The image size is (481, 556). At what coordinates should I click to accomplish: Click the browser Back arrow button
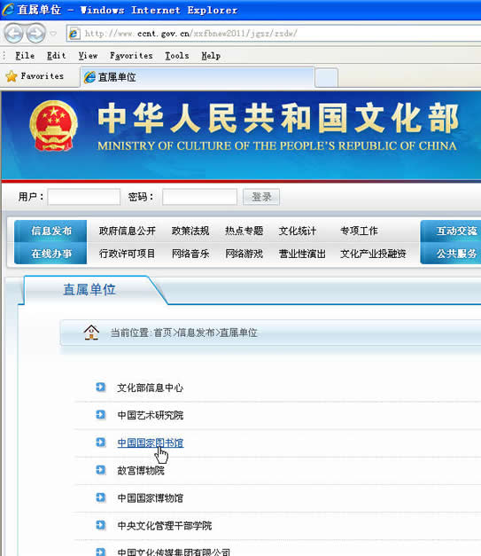[13, 34]
